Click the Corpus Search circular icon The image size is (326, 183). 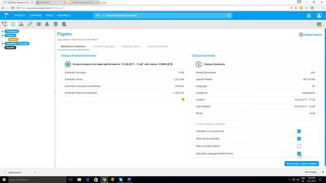301,35
